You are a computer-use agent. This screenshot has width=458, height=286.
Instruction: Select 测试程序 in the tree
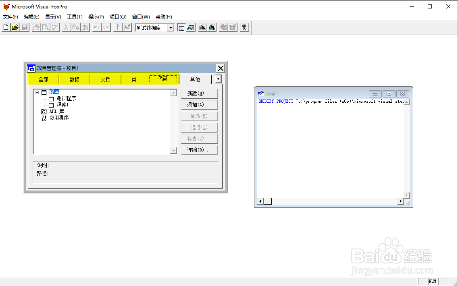66,98
